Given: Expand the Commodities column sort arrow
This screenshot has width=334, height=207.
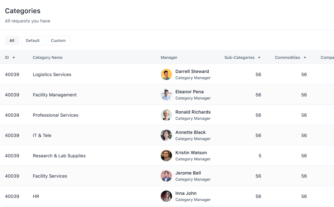Looking at the screenshot, I should tap(305, 58).
